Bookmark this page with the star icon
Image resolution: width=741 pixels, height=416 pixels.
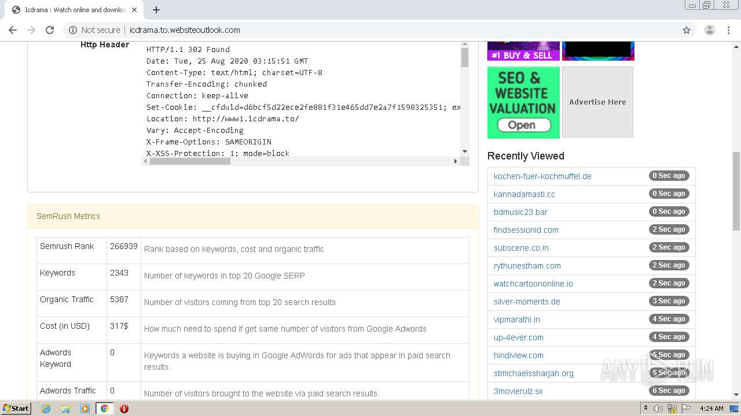pos(687,30)
